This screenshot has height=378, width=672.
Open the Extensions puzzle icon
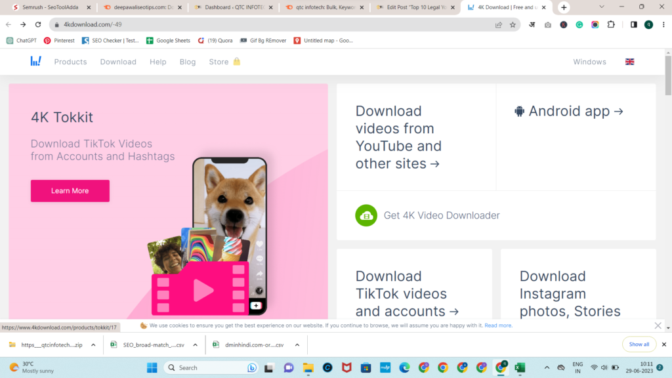pyautogui.click(x=611, y=24)
